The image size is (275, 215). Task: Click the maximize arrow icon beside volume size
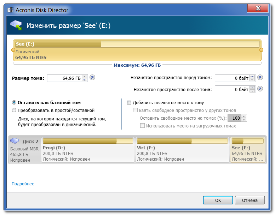click(x=92, y=77)
